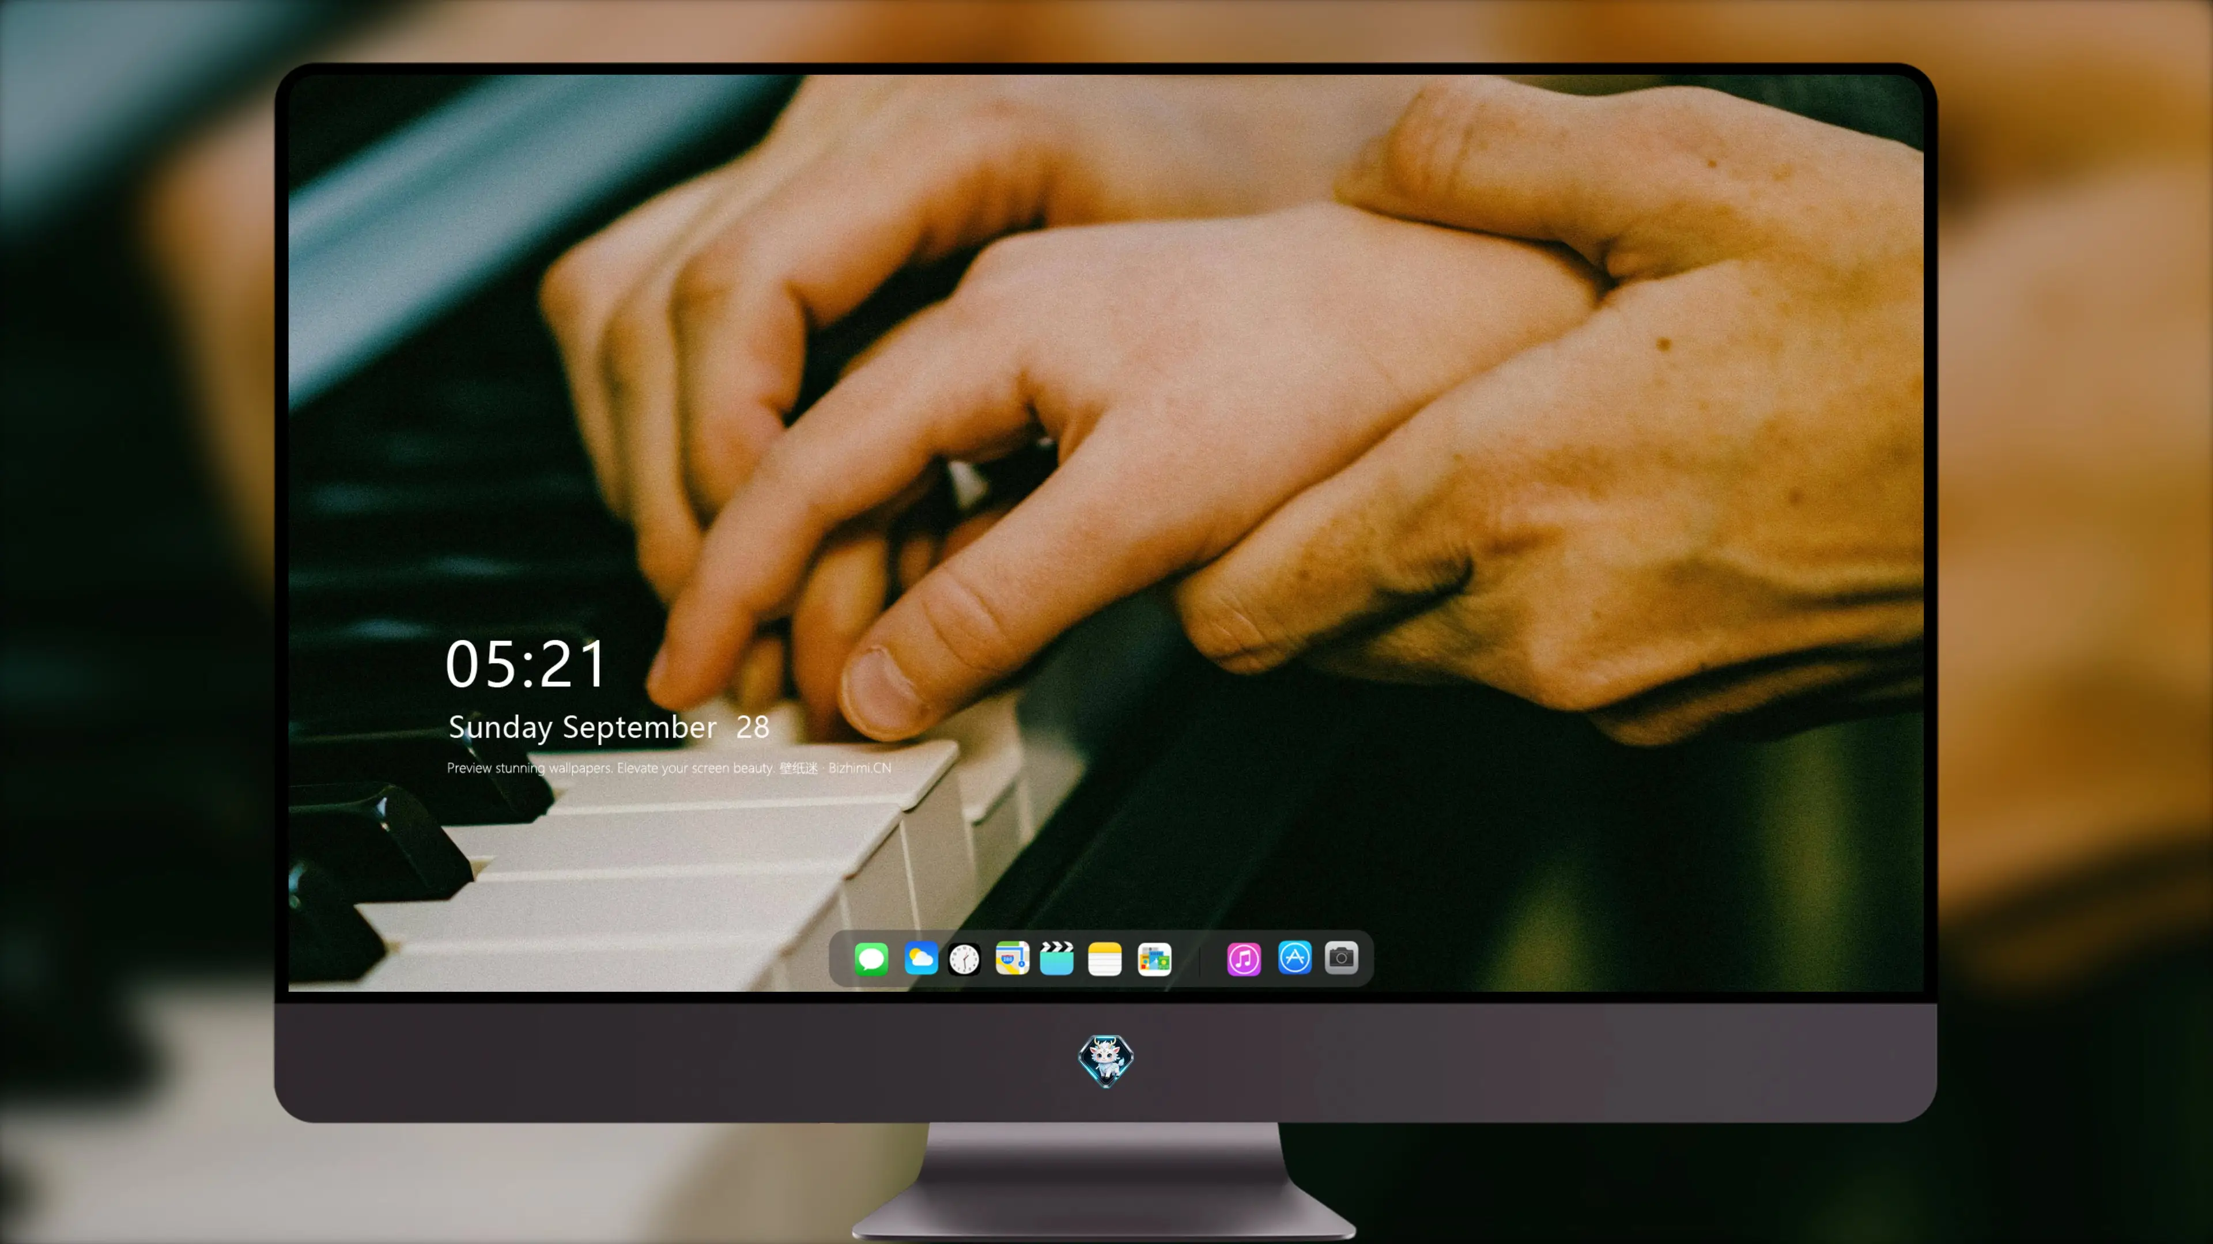
Task: Click the dragon mascot logo on the monitor chin
Action: click(x=1106, y=1060)
